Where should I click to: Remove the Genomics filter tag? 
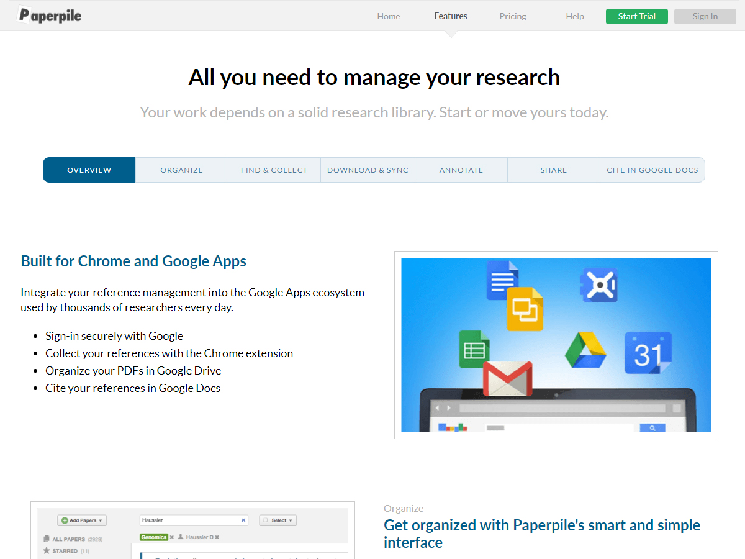pyautogui.click(x=171, y=536)
